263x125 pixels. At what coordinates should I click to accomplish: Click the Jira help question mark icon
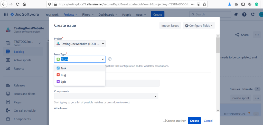(x=244, y=15)
